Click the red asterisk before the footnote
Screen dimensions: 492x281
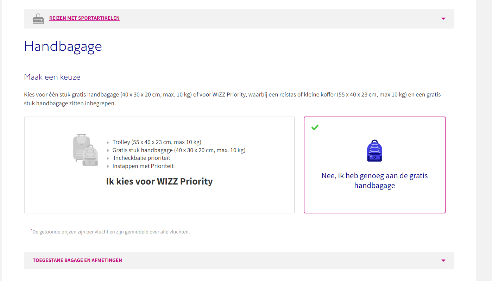[31, 230]
